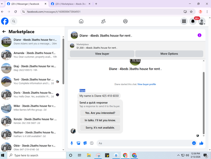Open Mike 3beds 2baths conversation
The width and height of the screenshot is (211, 159).
tap(30, 108)
